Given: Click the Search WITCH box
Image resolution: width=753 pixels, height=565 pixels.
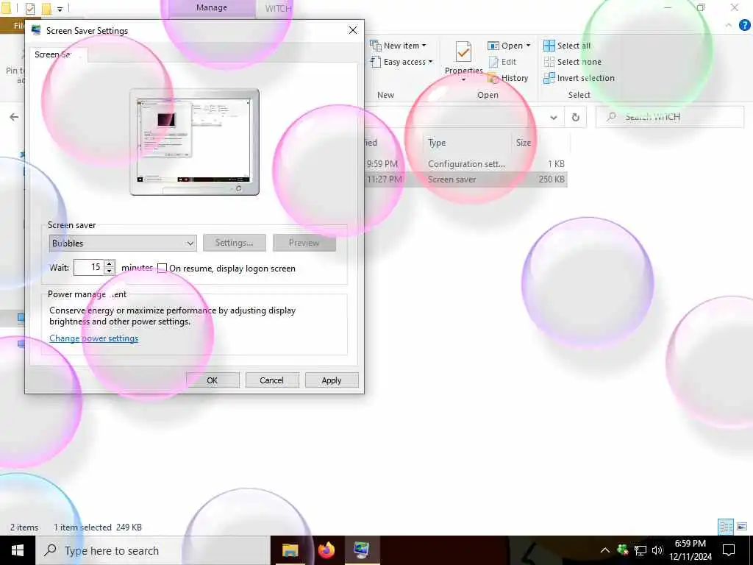Looking at the screenshot, I should pos(670,117).
